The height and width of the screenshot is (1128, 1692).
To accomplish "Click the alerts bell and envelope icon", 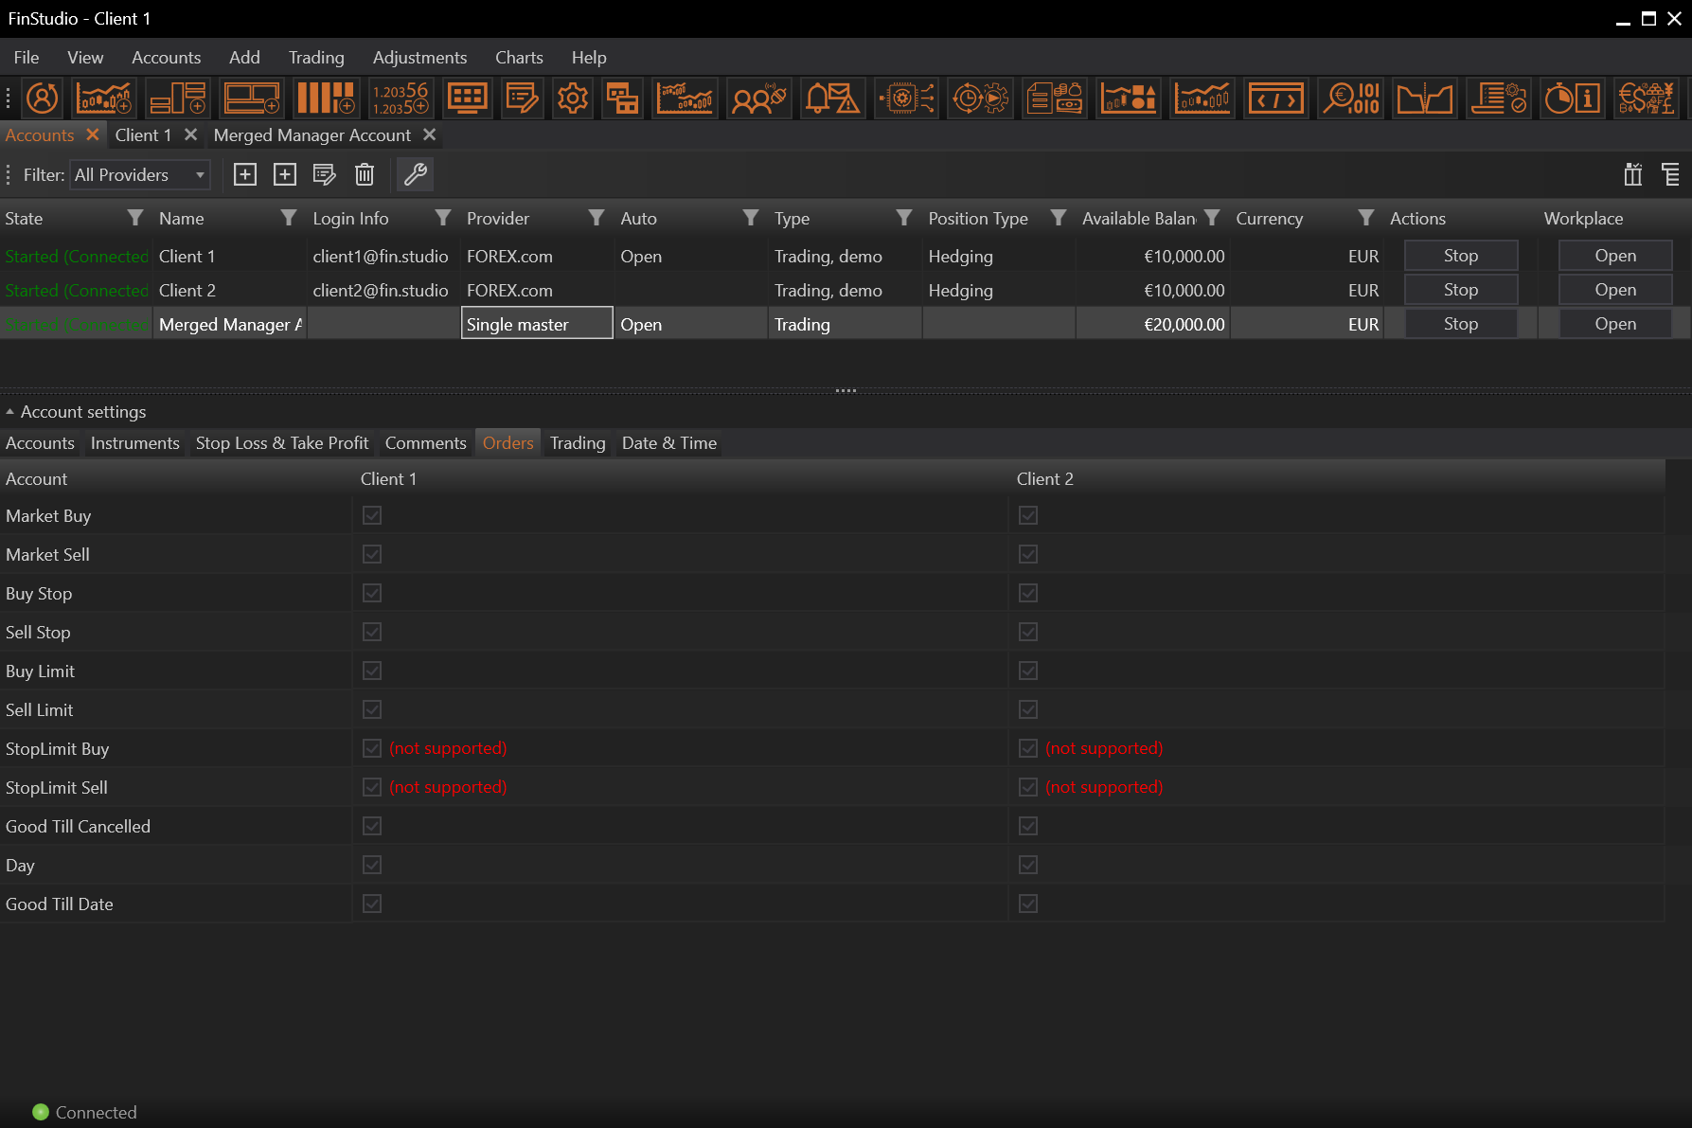I will point(830,98).
